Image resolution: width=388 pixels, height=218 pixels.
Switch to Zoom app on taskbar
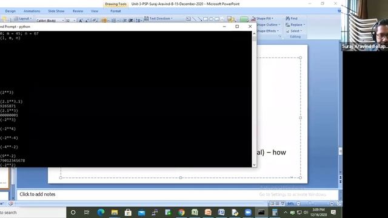pos(248,213)
